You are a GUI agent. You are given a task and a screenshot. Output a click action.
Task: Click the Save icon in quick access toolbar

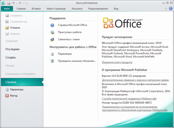click(x=9, y=3)
